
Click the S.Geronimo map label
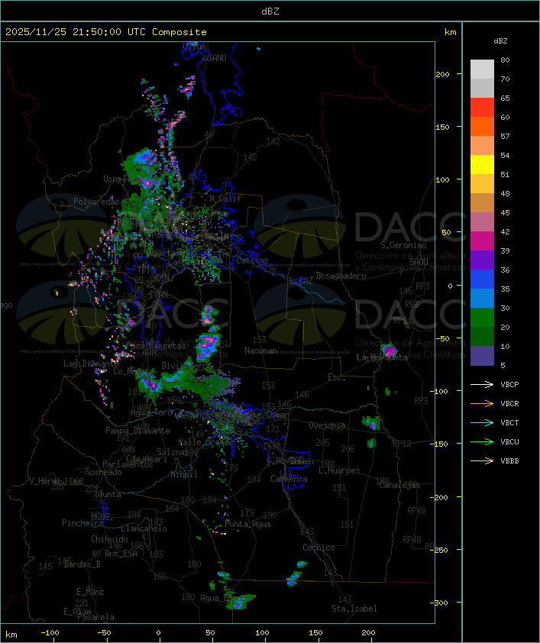403,245
